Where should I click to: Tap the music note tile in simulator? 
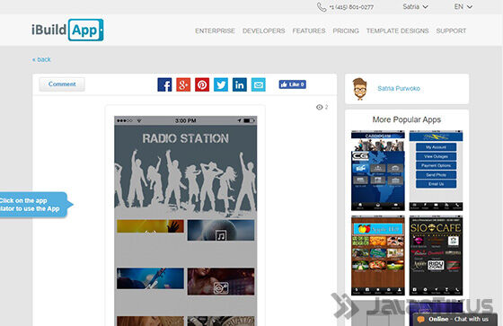click(x=221, y=230)
